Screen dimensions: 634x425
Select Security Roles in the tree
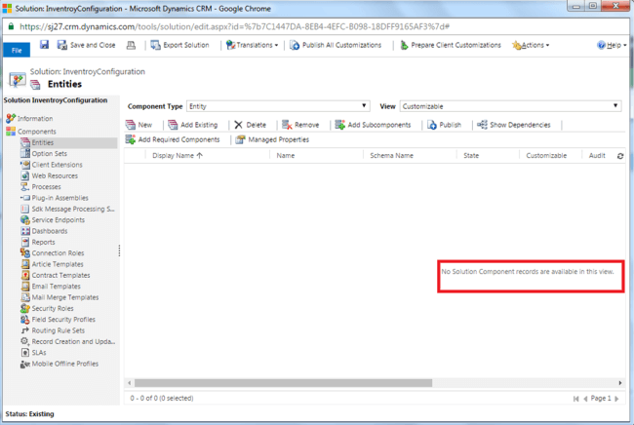click(48, 308)
